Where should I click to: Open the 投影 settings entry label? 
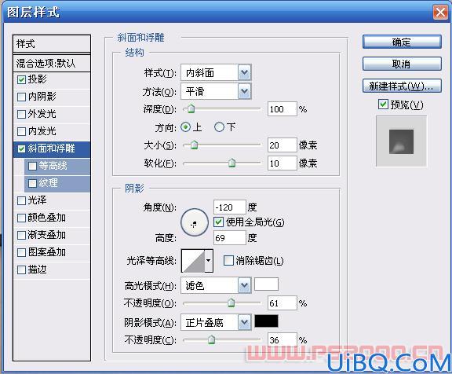pos(37,79)
